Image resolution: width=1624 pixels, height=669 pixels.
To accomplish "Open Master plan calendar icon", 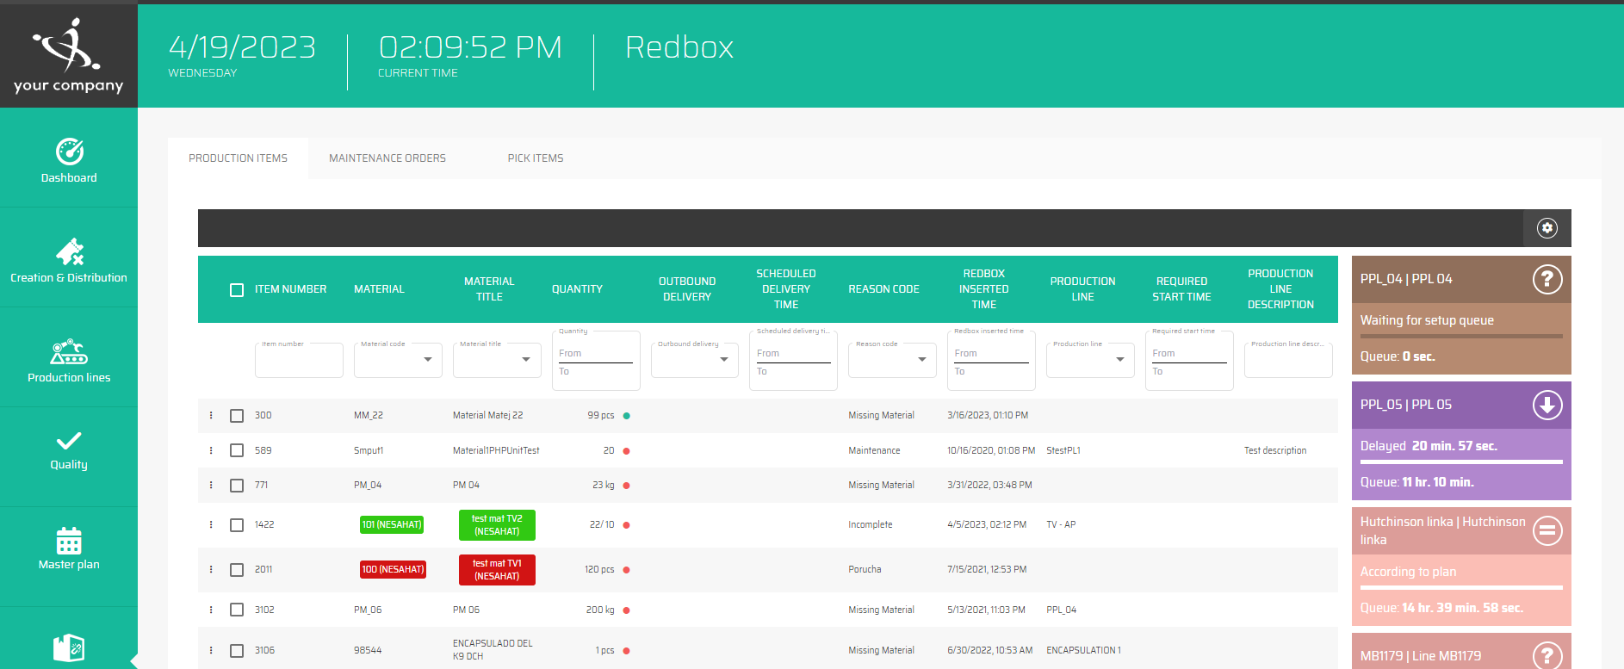I will (x=69, y=541).
